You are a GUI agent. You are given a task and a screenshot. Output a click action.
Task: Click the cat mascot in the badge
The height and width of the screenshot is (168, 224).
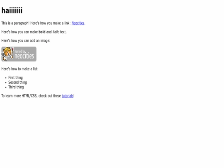pyautogui.click(x=7, y=53)
